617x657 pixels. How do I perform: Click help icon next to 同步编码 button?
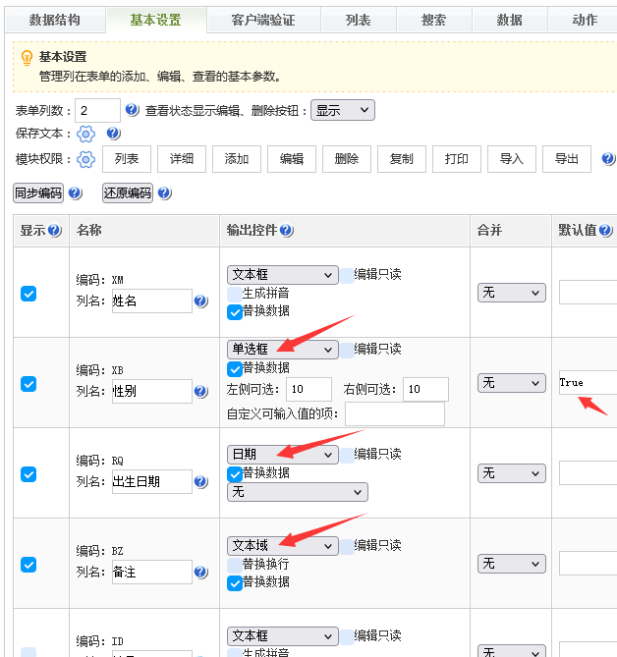(76, 193)
